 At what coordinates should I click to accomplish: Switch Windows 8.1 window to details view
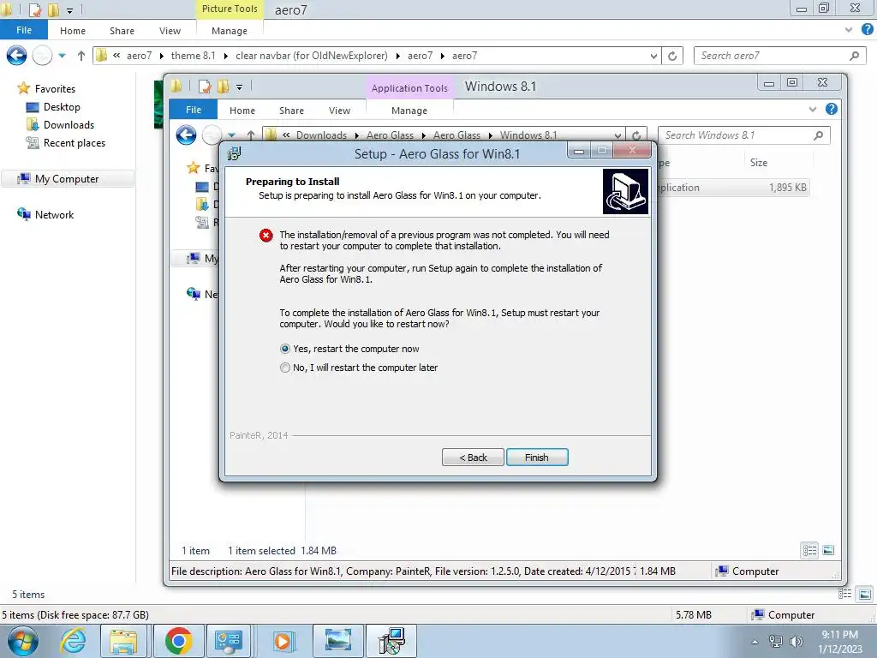[x=810, y=550]
